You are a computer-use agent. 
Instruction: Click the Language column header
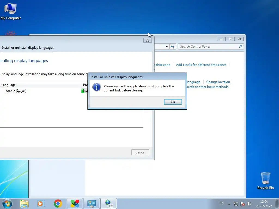[41, 85]
